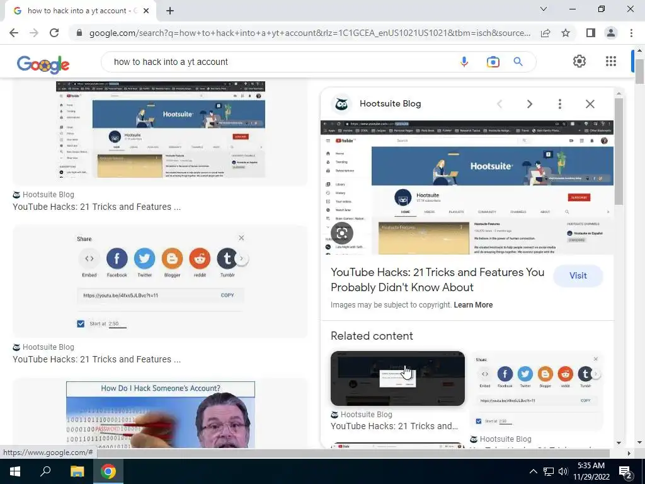Open the preview panel's more options menu
Viewport: 645px width, 484px height.
coord(559,104)
